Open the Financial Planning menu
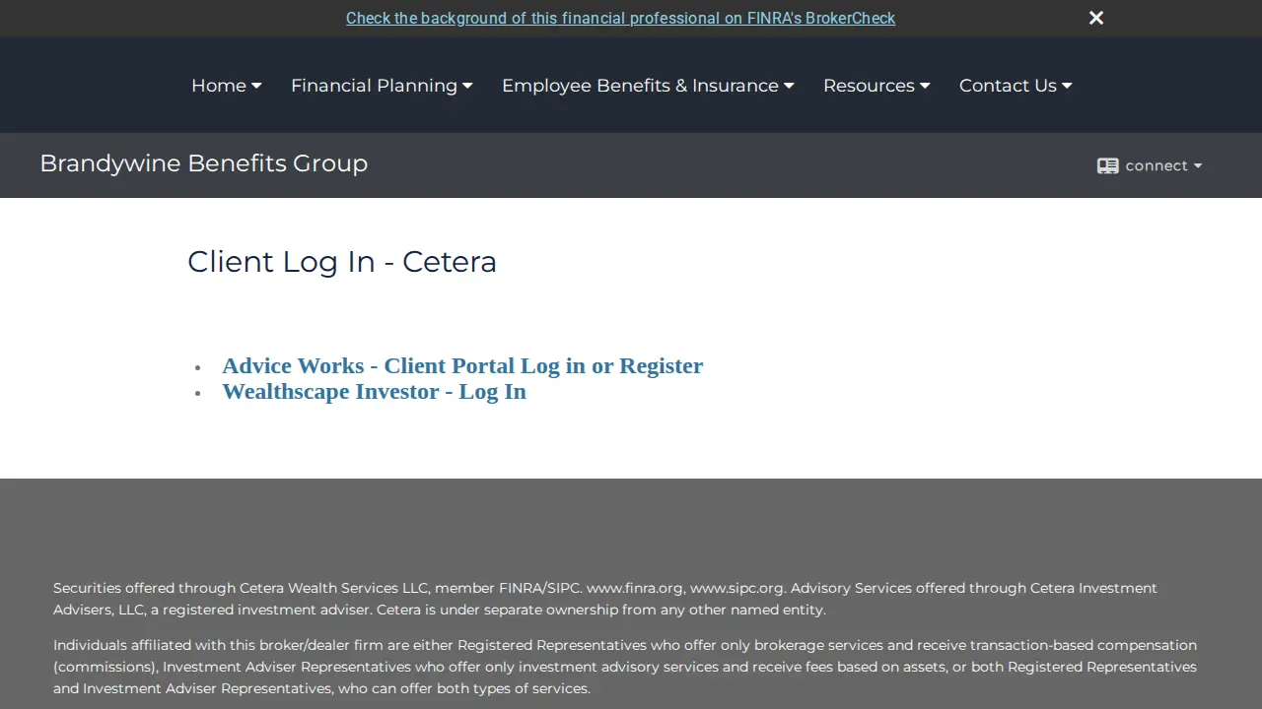 [x=382, y=86]
